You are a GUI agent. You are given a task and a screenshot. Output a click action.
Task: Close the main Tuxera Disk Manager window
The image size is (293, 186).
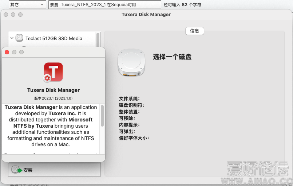(x=6, y=15)
